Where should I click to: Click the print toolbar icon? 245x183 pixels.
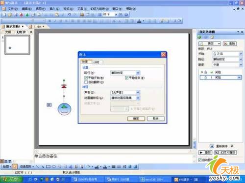click(33, 15)
